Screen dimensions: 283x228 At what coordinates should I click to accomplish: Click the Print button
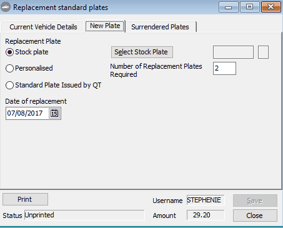[x=25, y=199]
